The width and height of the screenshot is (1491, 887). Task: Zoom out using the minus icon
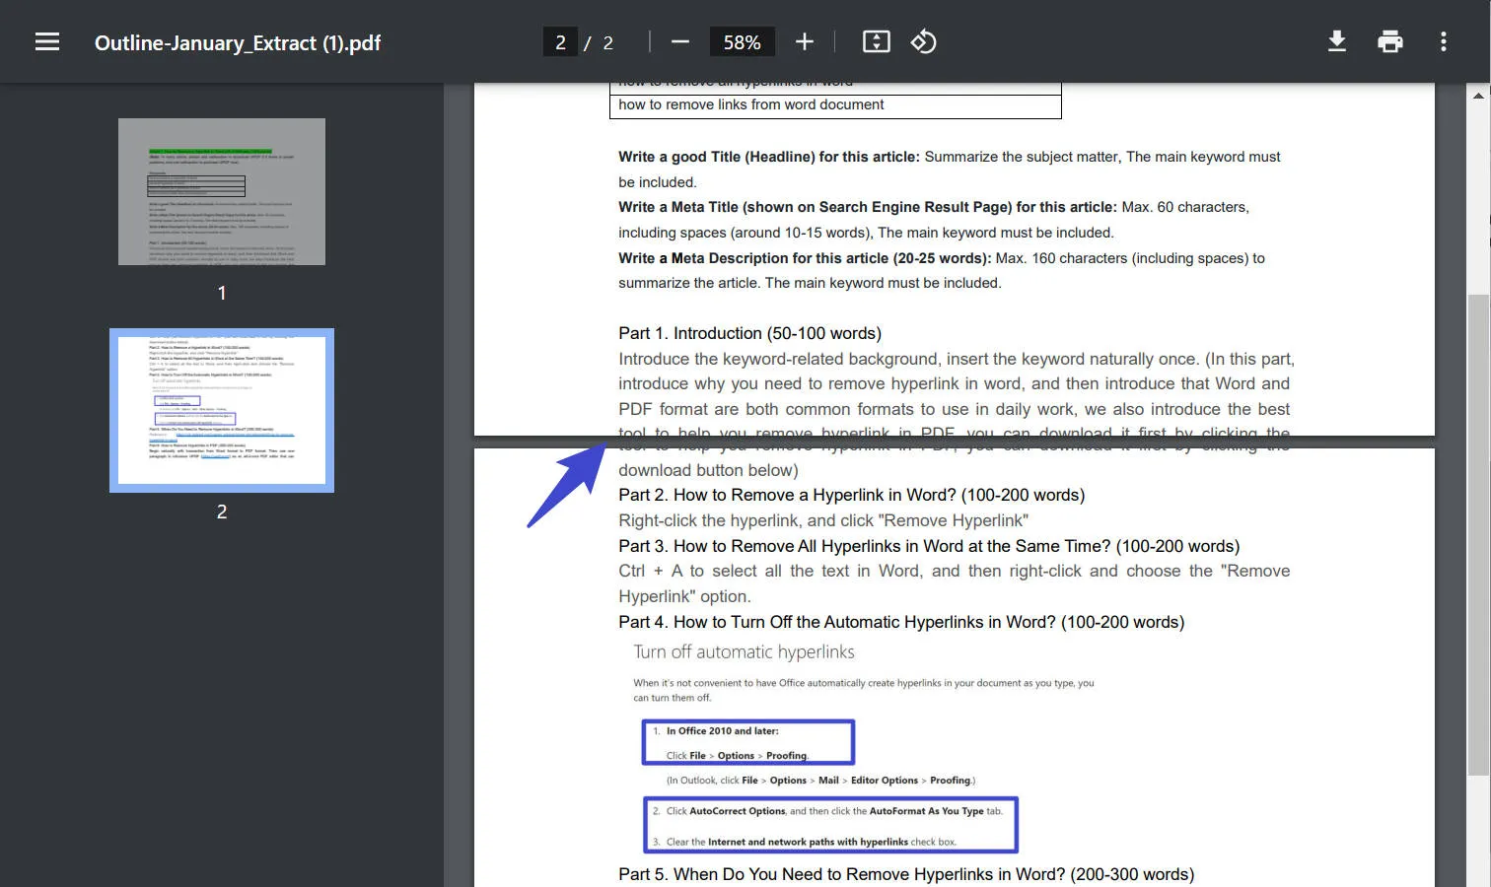pos(679,41)
